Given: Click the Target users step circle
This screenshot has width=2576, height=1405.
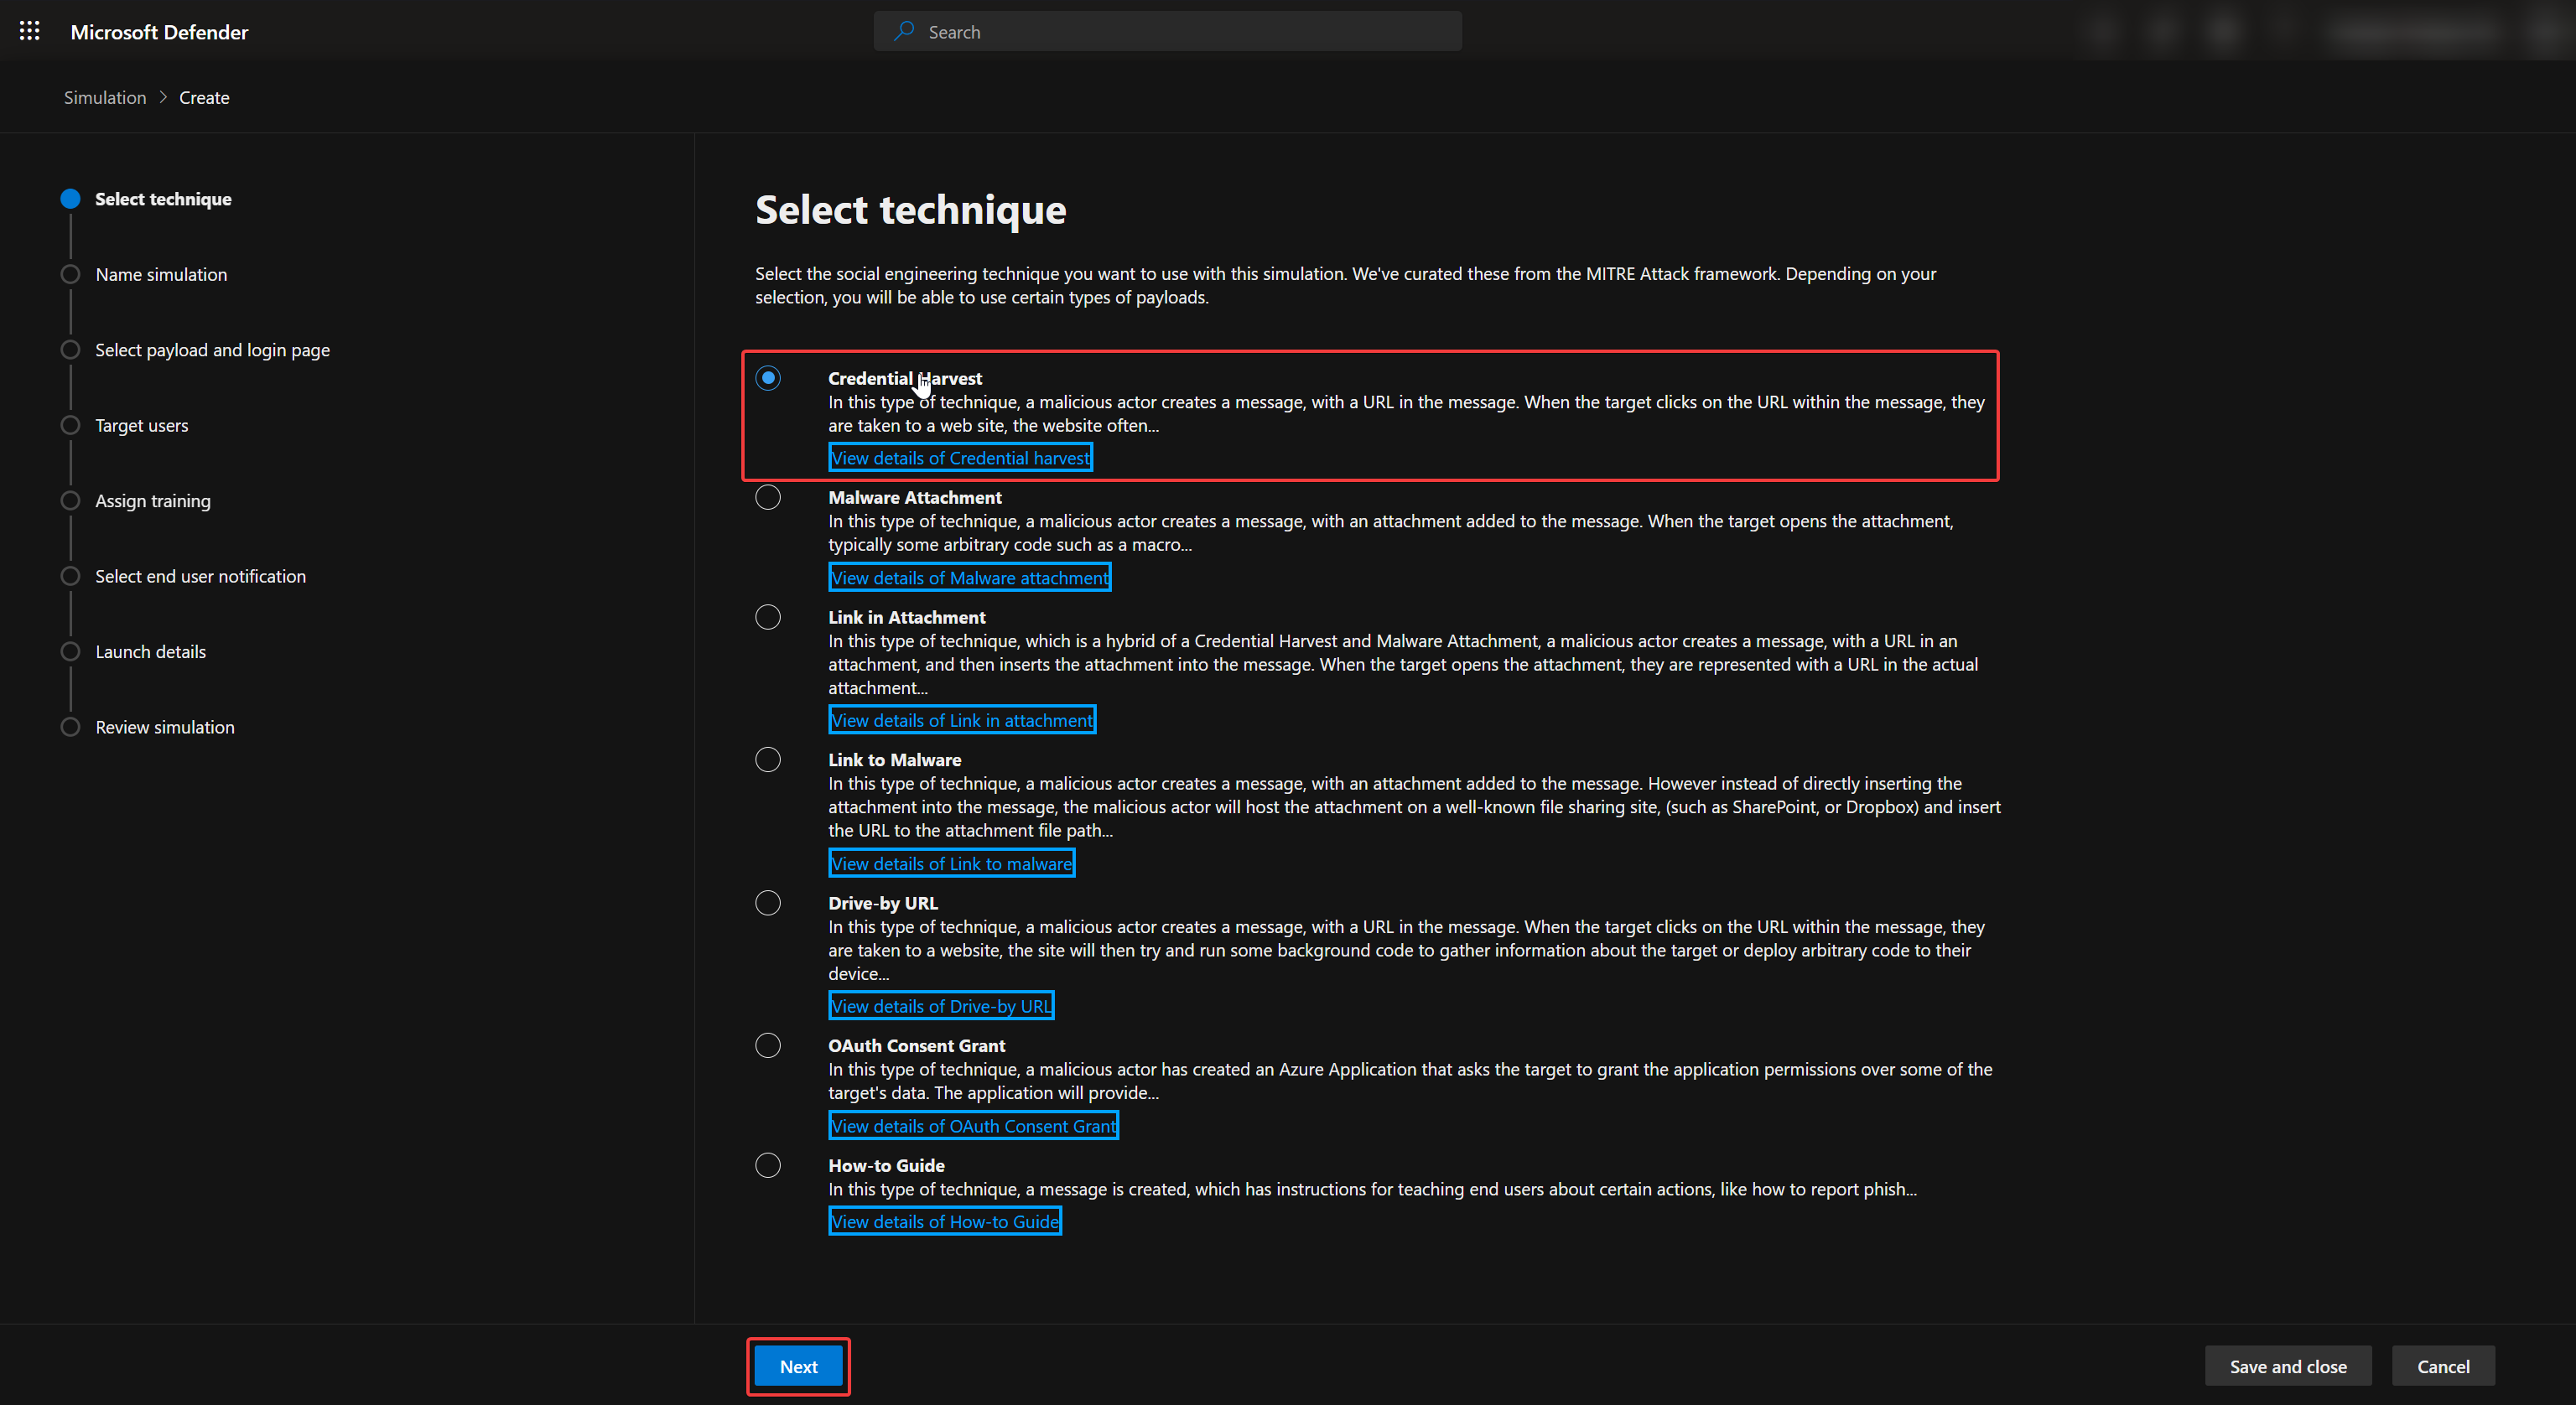Looking at the screenshot, I should click(70, 425).
